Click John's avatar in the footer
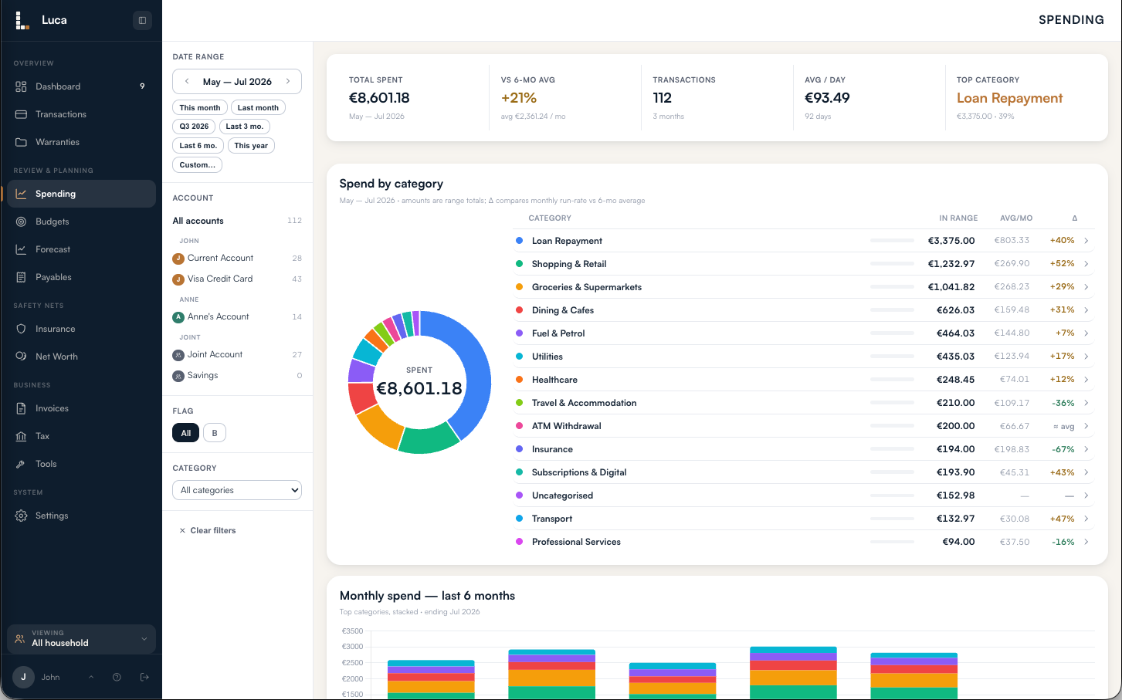The image size is (1122, 700). (x=23, y=677)
